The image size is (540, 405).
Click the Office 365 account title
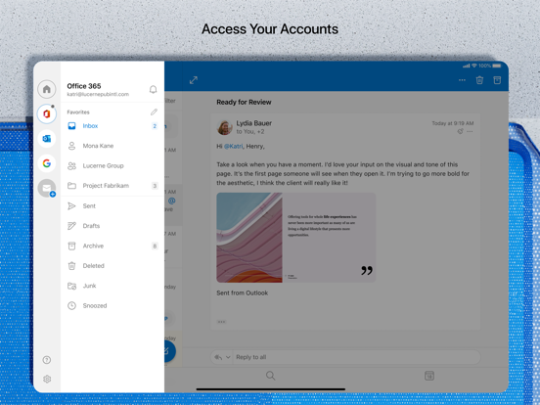click(x=84, y=86)
